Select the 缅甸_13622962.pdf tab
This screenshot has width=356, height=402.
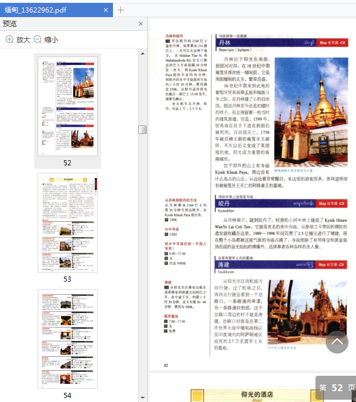(56, 10)
